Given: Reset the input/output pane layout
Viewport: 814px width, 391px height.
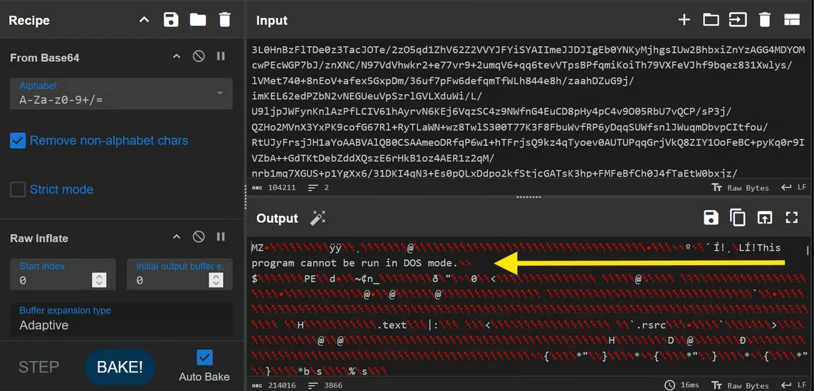Looking at the screenshot, I should [791, 20].
